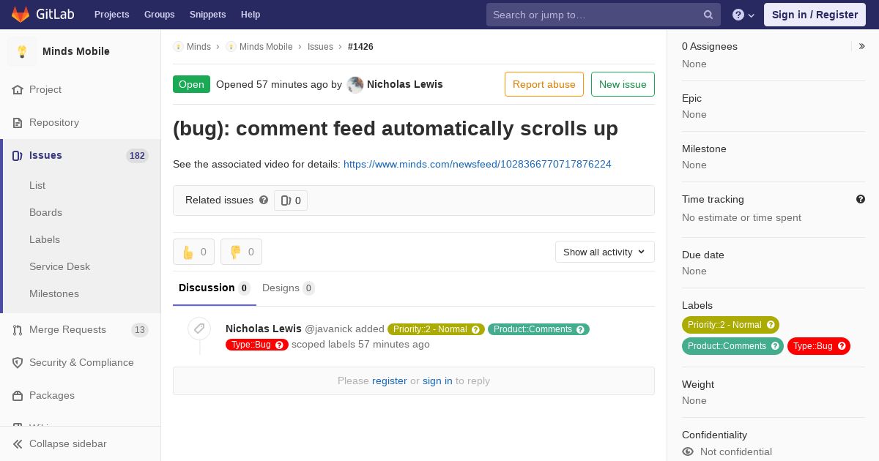This screenshot has height=461, width=879.
Task: Click the search magnifier icon
Action: pyautogui.click(x=708, y=15)
